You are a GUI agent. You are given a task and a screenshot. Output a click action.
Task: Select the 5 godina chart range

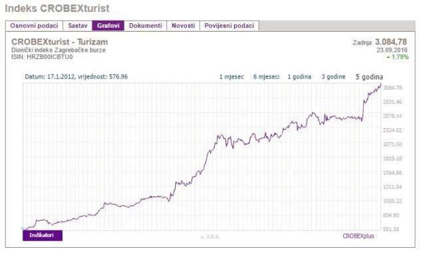point(369,77)
